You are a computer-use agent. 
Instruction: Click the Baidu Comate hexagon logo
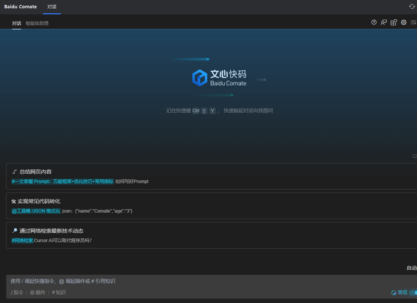pos(200,78)
